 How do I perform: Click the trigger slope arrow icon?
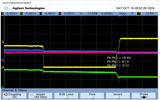(x=132, y=13)
